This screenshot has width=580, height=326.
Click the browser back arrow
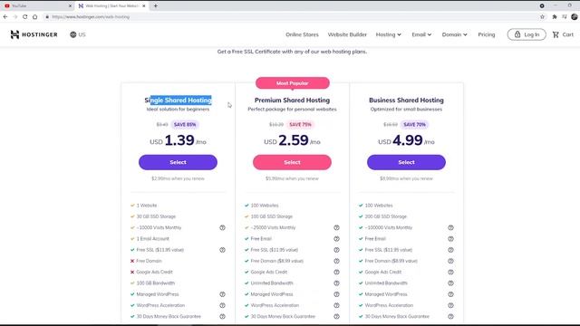(x=5, y=16)
